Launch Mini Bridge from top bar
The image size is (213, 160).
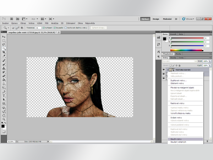pyautogui.click(x=18, y=18)
